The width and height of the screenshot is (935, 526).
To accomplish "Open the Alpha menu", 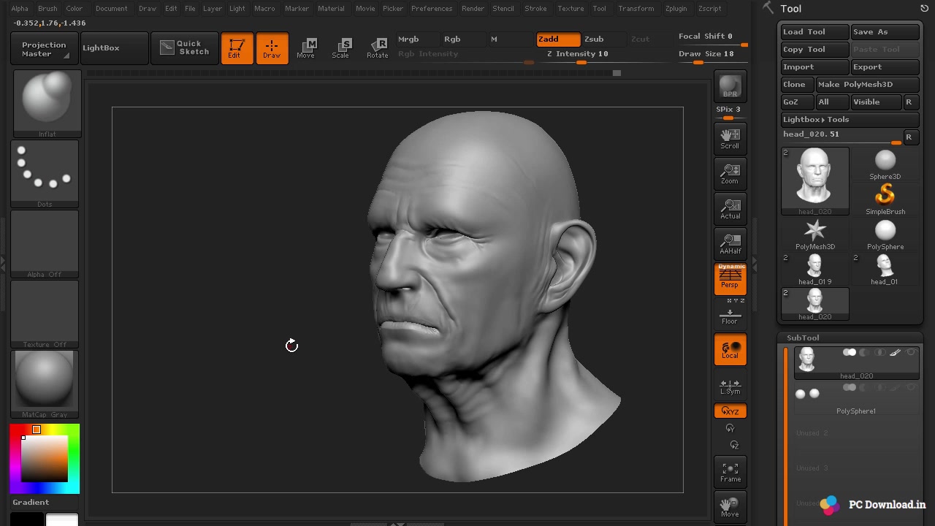I will pos(20,8).
